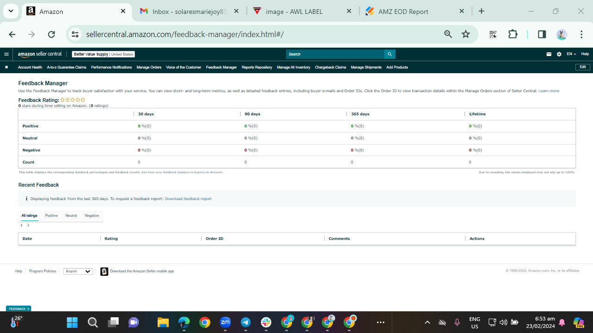This screenshot has height=333, width=593.
Task: Open the Better Value Supply account switcher
Action: click(103, 54)
